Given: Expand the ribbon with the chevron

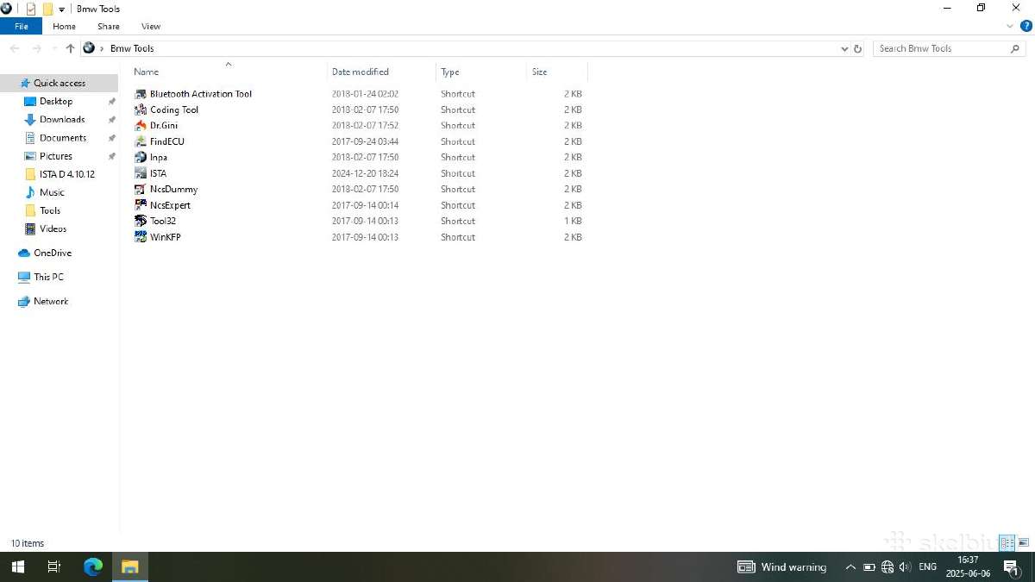Looking at the screenshot, I should click(1011, 26).
